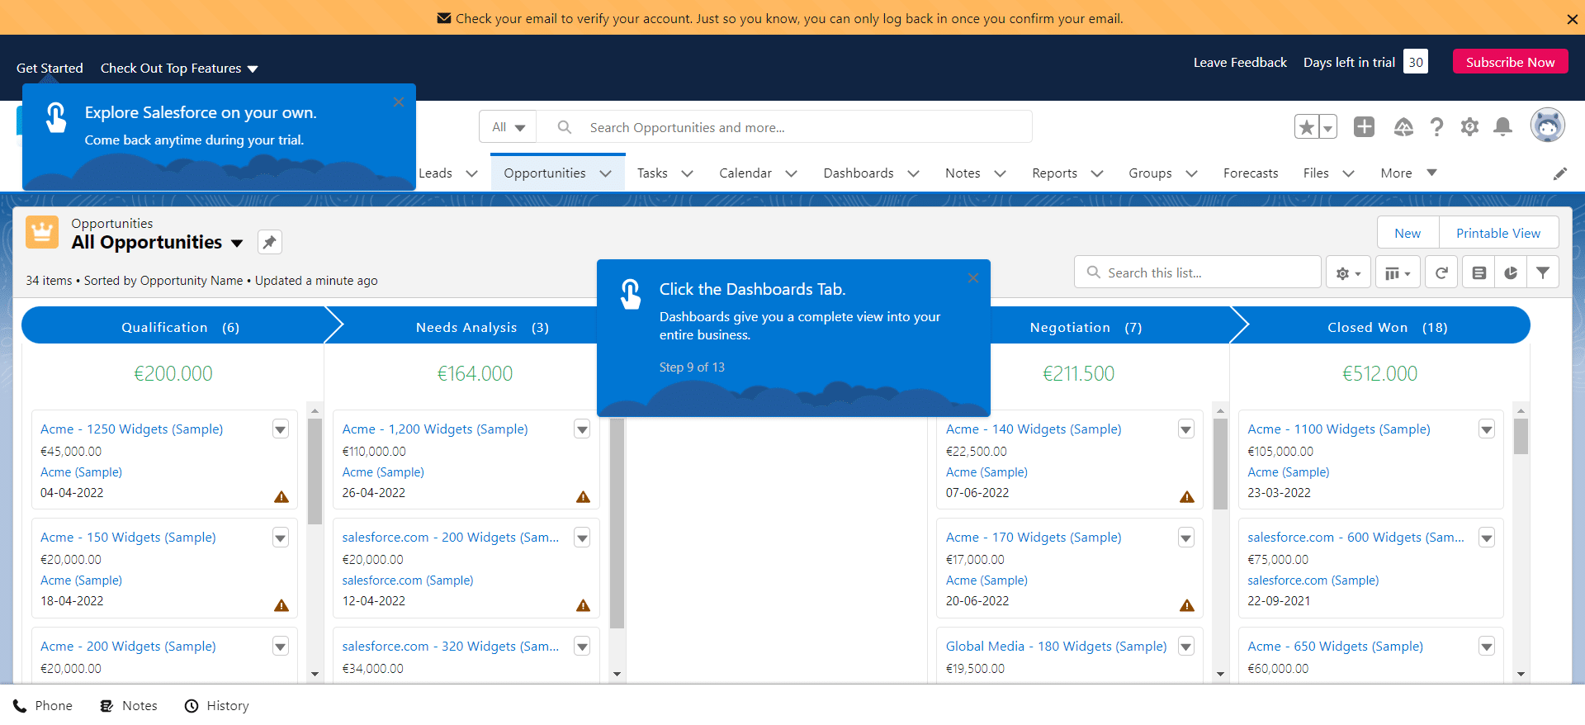The height and width of the screenshot is (725, 1585).
Task: Open actions menu for Acme 1,200 Widgets
Action: pos(582,429)
